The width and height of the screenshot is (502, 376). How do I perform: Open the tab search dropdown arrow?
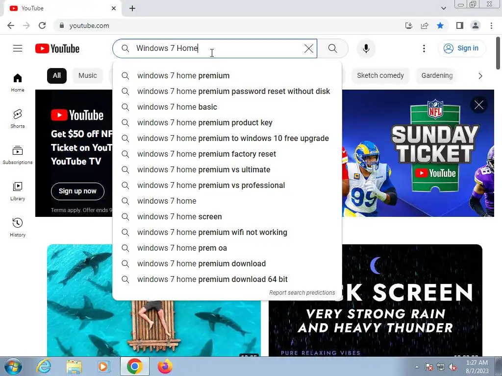coord(443,8)
